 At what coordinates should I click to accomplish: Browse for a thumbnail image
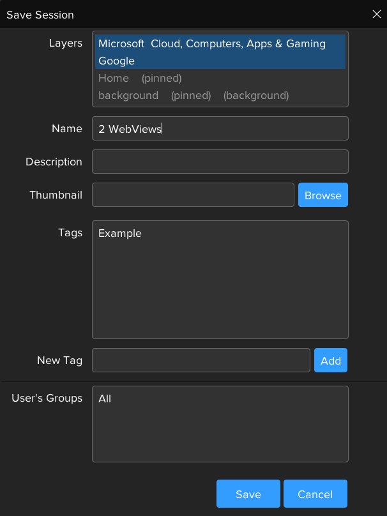click(322, 195)
